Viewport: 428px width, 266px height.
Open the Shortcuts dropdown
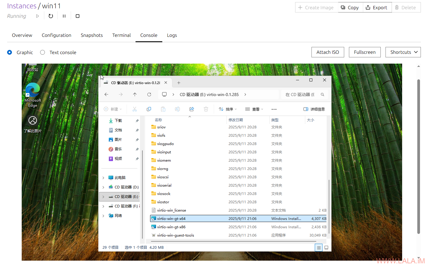(403, 52)
